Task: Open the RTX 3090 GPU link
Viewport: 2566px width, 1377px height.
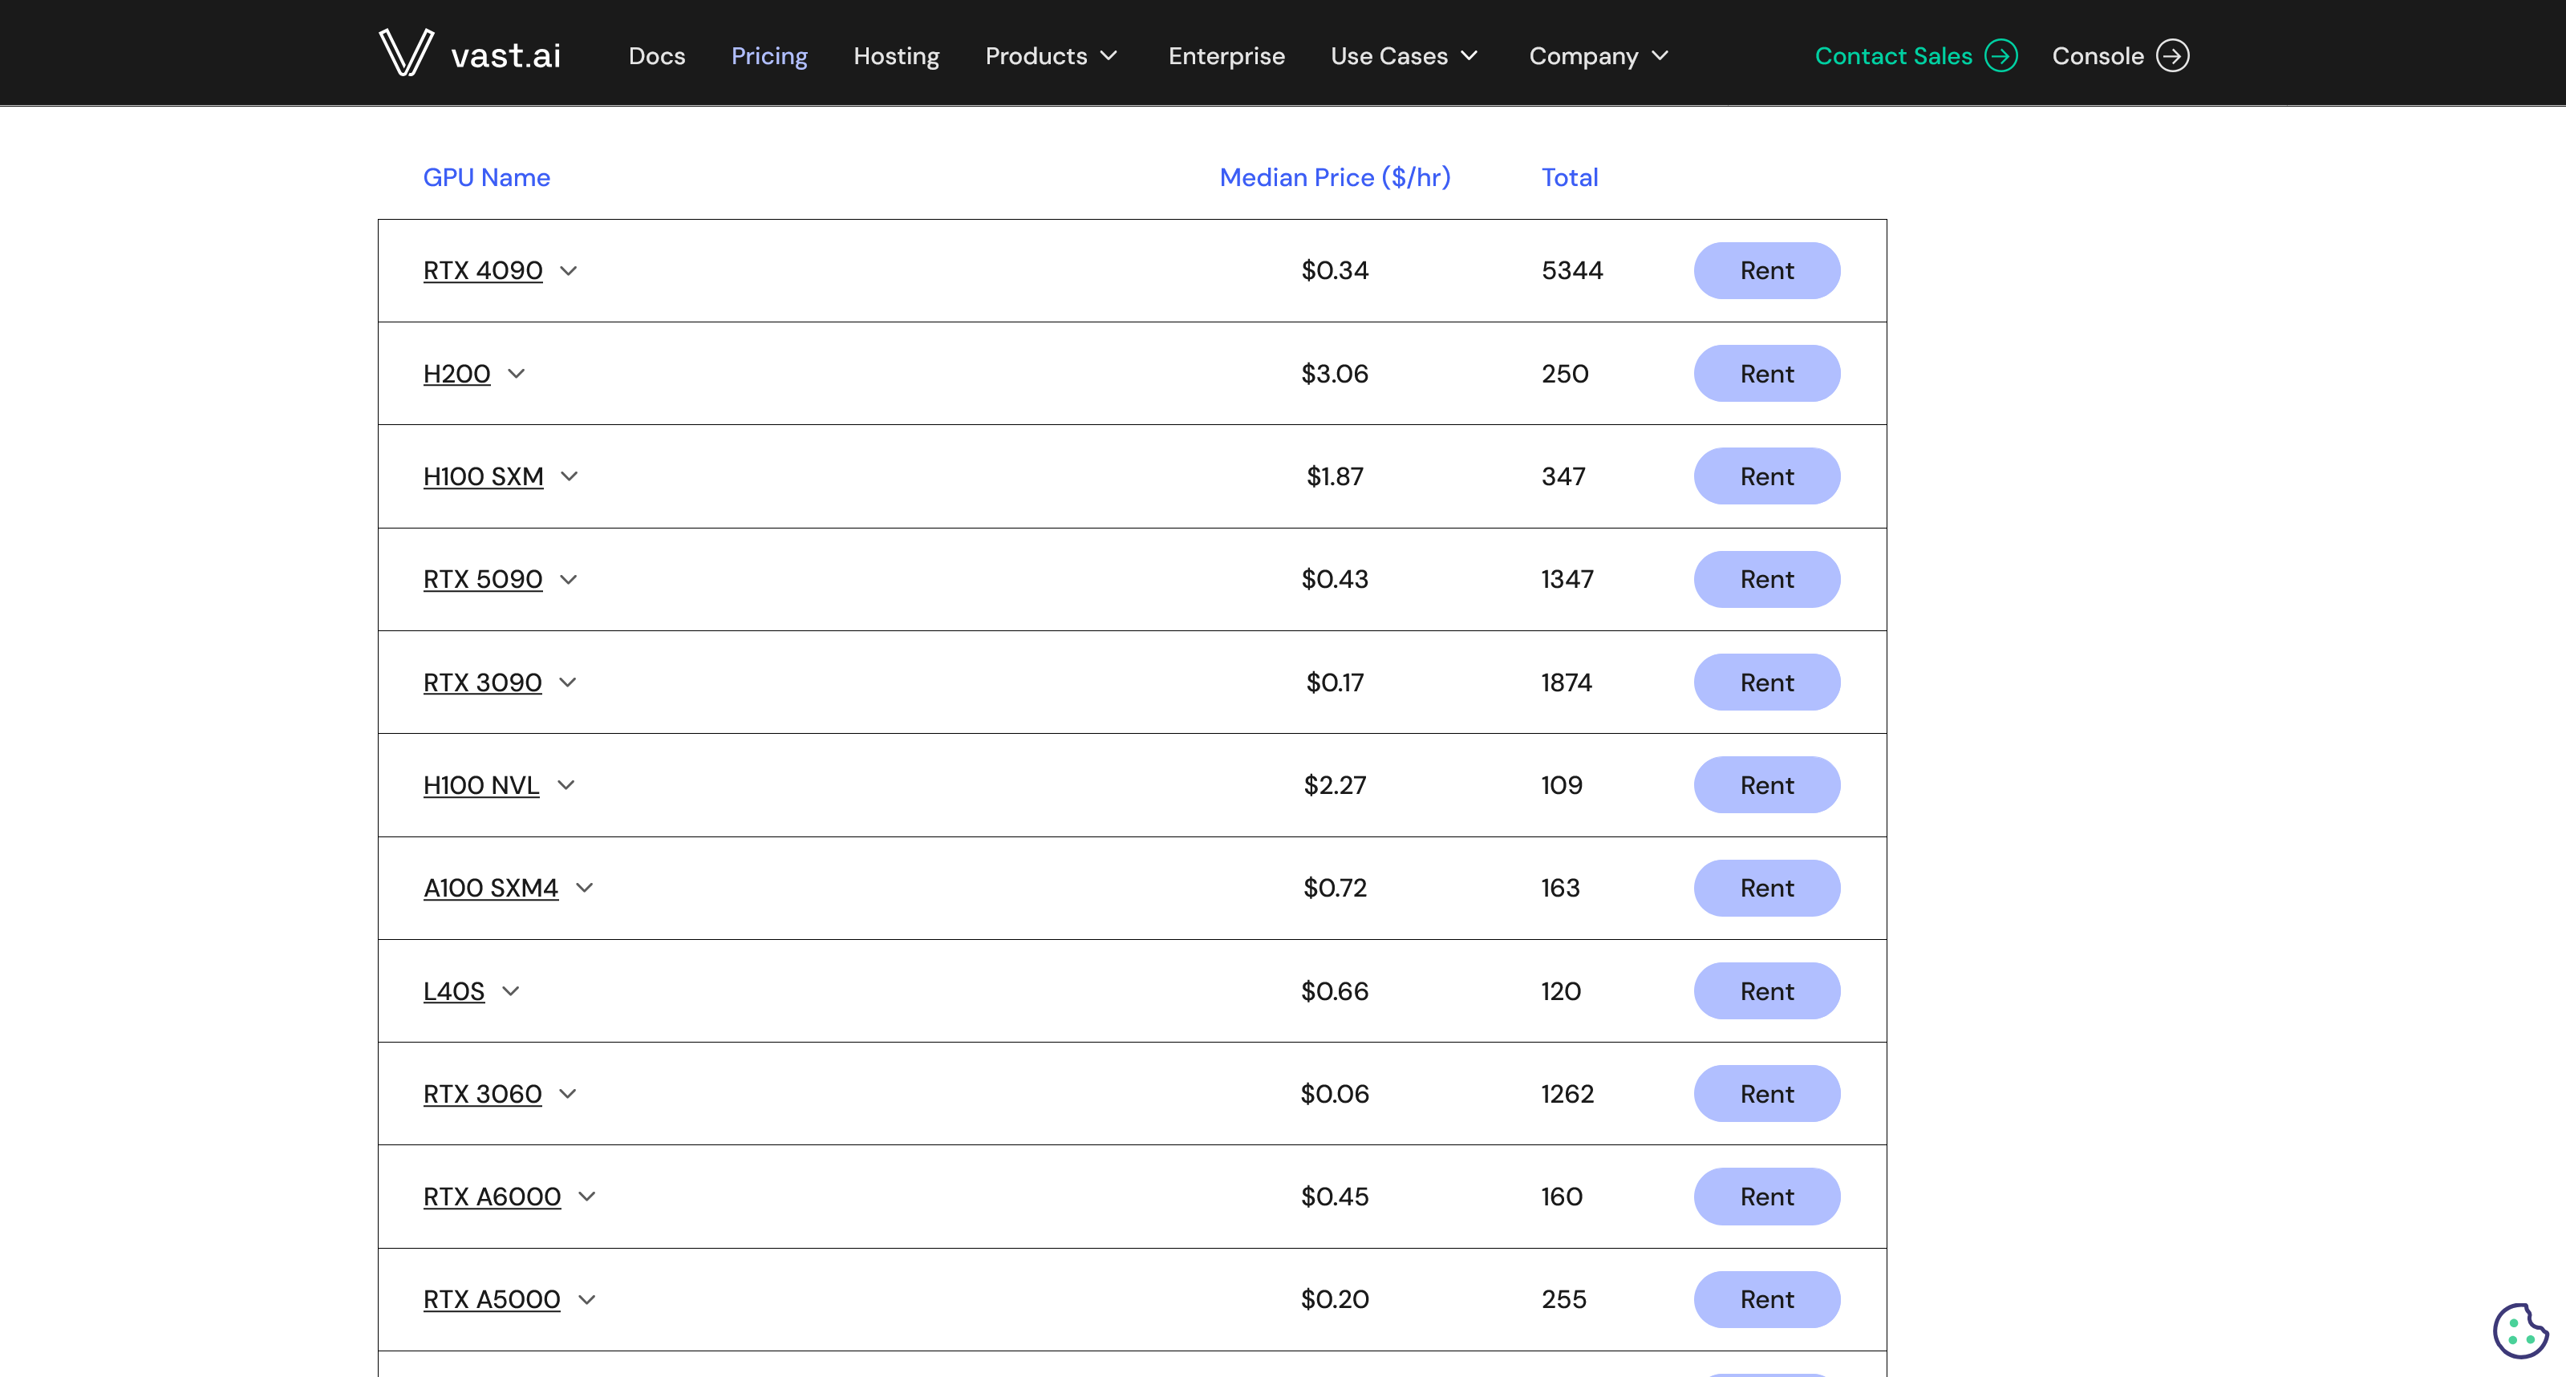Action: click(482, 682)
